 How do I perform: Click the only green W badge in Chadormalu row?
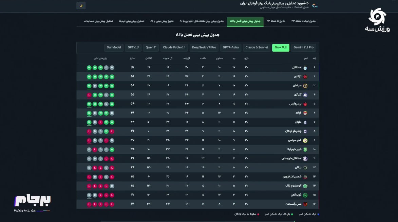tap(106, 131)
